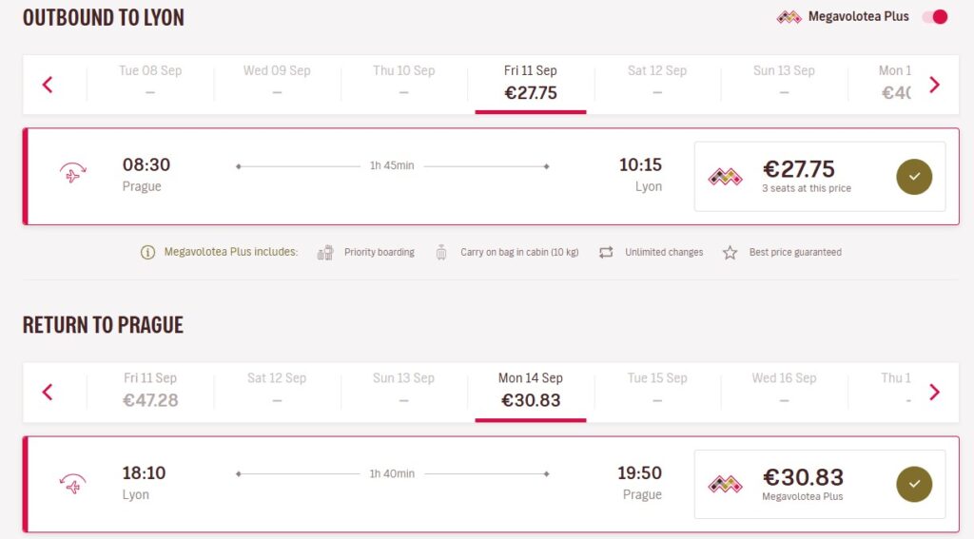Viewport: 974px width, 539px height.
Task: Click the outbound flight departure plane icon
Action: tap(73, 174)
